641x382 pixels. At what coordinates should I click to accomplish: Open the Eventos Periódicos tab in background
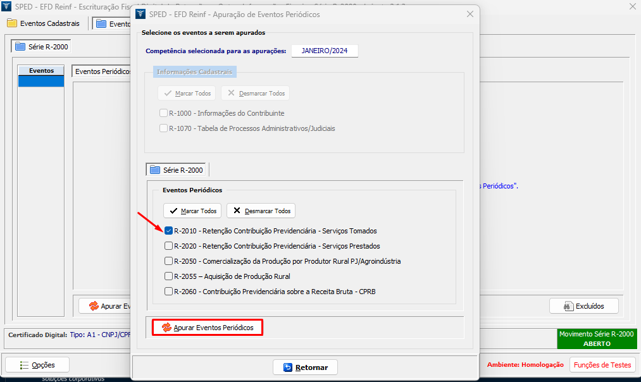(101, 71)
